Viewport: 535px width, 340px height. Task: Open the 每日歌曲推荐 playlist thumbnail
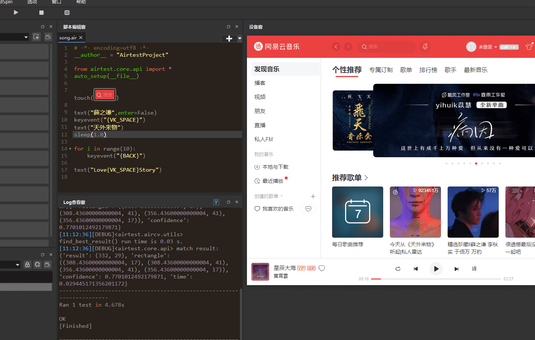(x=358, y=212)
